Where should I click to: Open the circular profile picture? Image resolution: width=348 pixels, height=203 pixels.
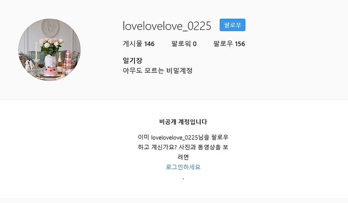click(49, 50)
